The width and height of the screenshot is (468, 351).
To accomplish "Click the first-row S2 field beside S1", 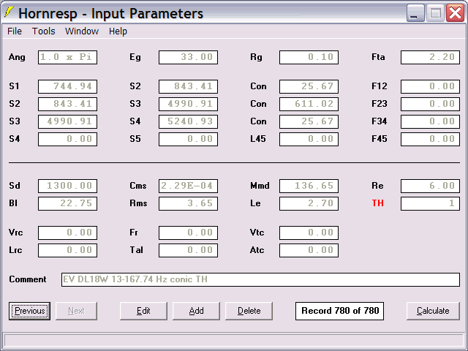I will [189, 86].
